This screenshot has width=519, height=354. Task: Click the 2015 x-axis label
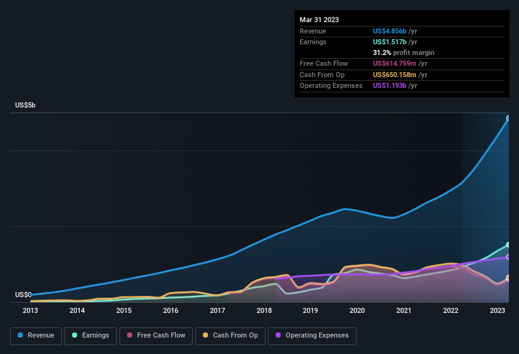coord(124,310)
